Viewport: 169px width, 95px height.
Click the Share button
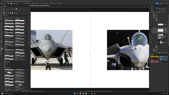coord(157,3)
